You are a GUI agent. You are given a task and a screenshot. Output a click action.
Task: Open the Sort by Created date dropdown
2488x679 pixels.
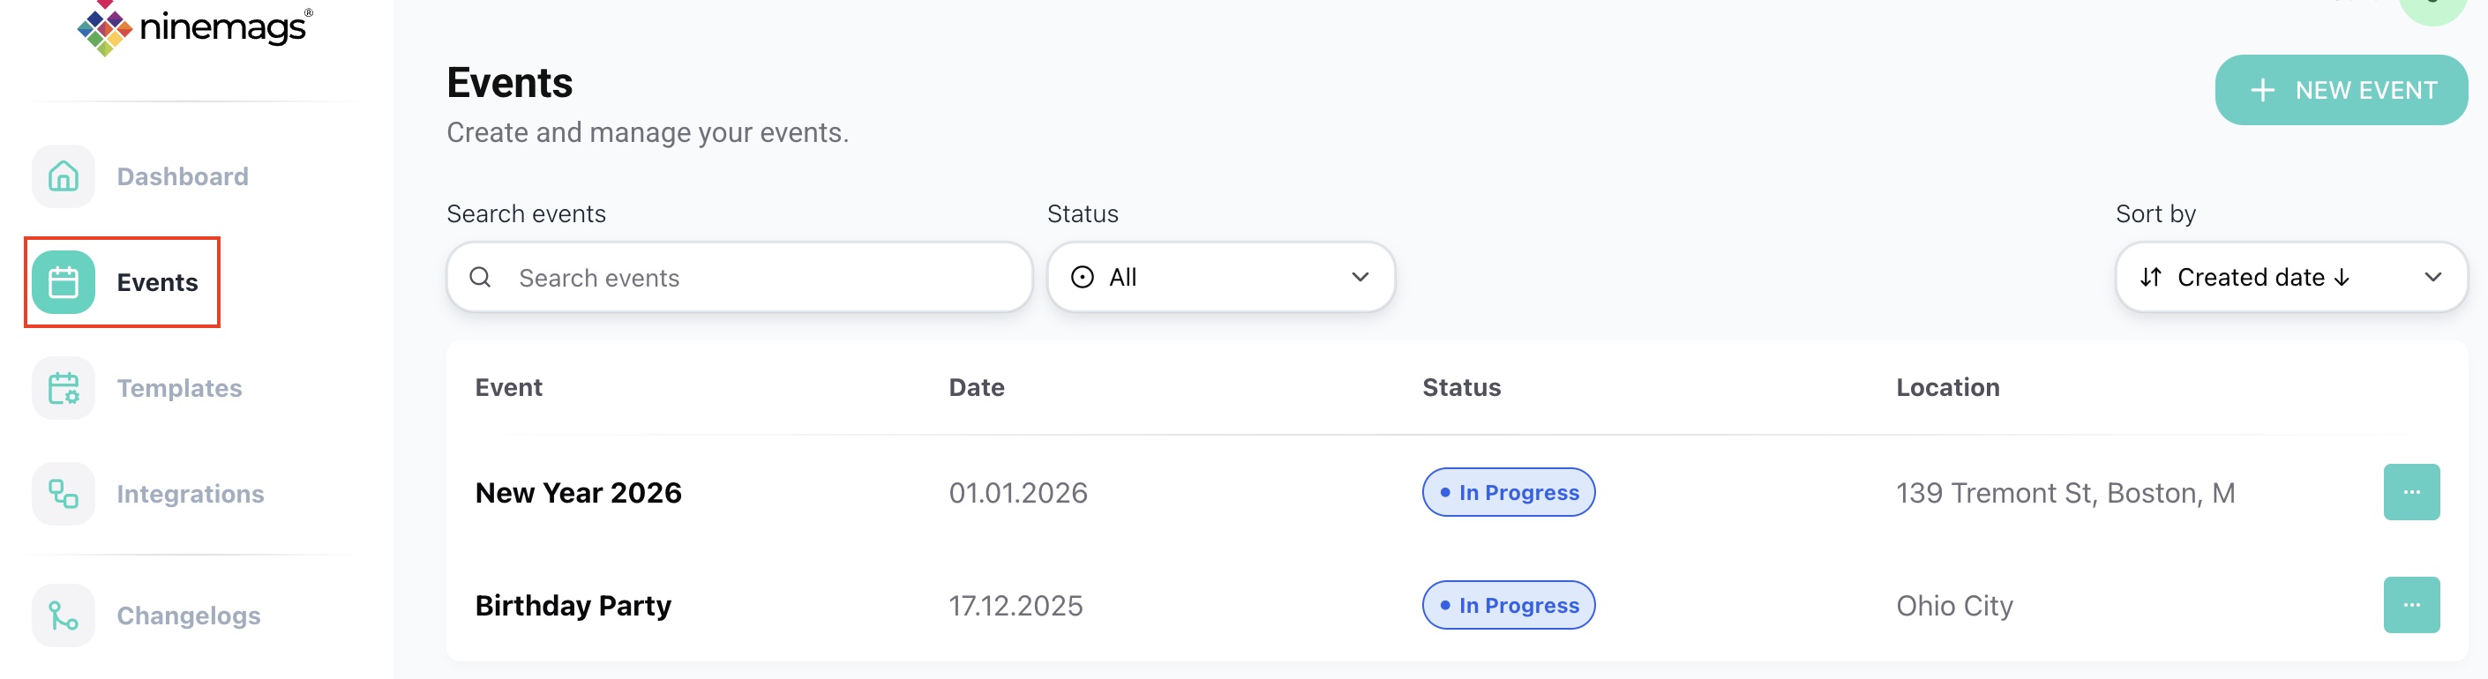tap(2260, 277)
